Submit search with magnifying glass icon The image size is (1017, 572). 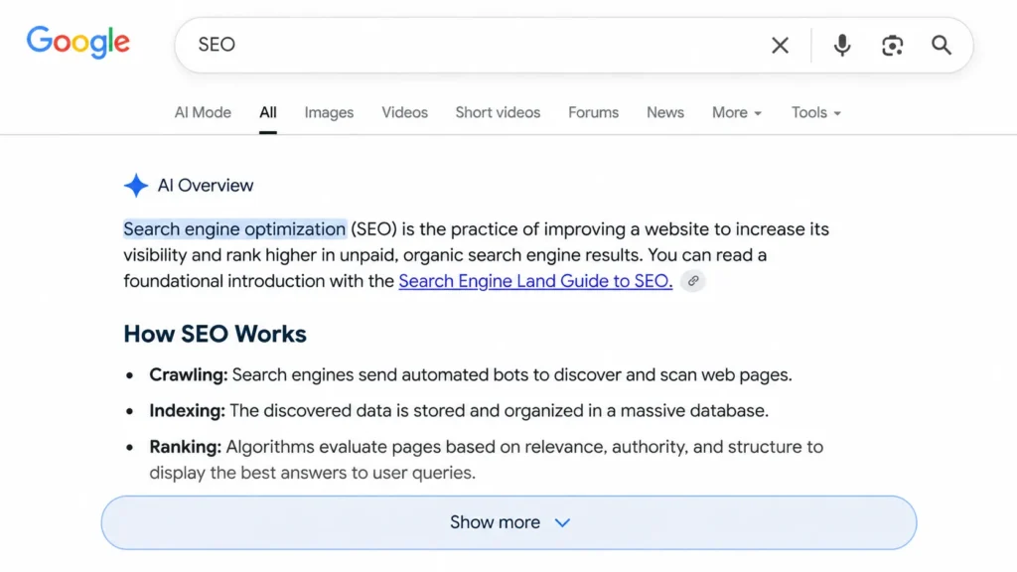942,45
